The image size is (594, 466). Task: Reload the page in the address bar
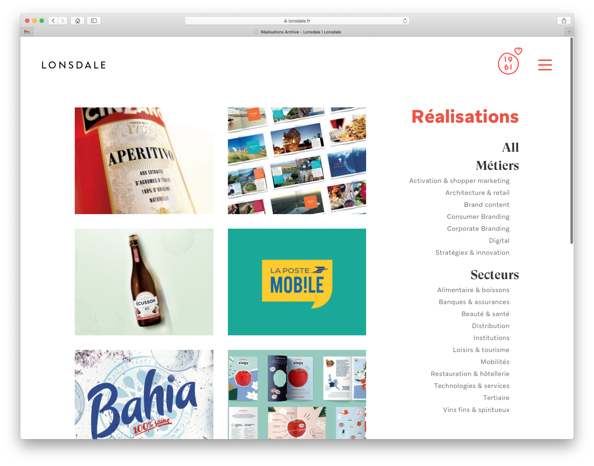click(x=405, y=21)
